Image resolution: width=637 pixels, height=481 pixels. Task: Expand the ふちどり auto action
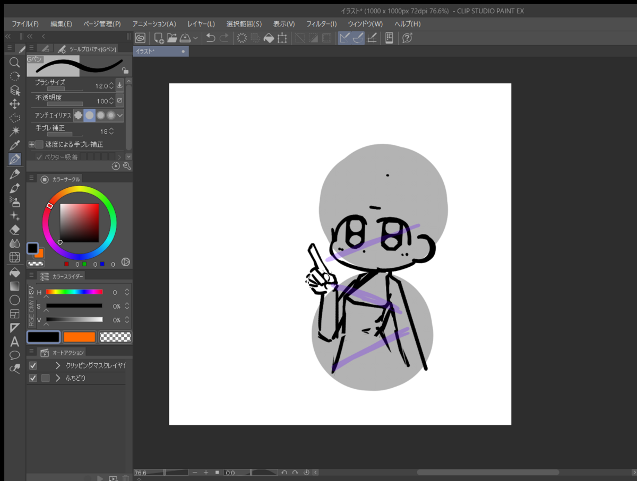[58, 378]
